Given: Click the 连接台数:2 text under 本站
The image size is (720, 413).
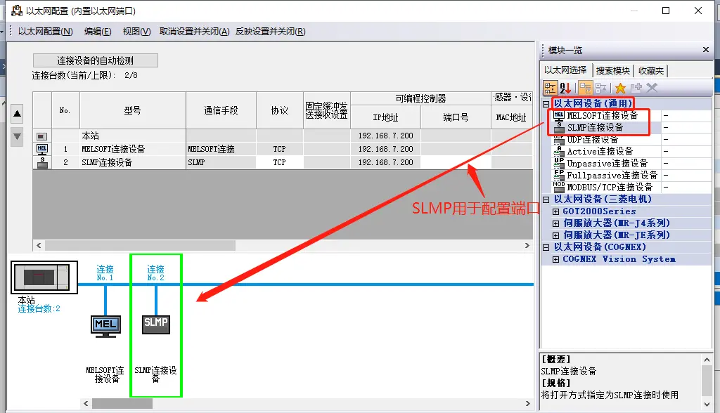Looking at the screenshot, I should point(39,309).
